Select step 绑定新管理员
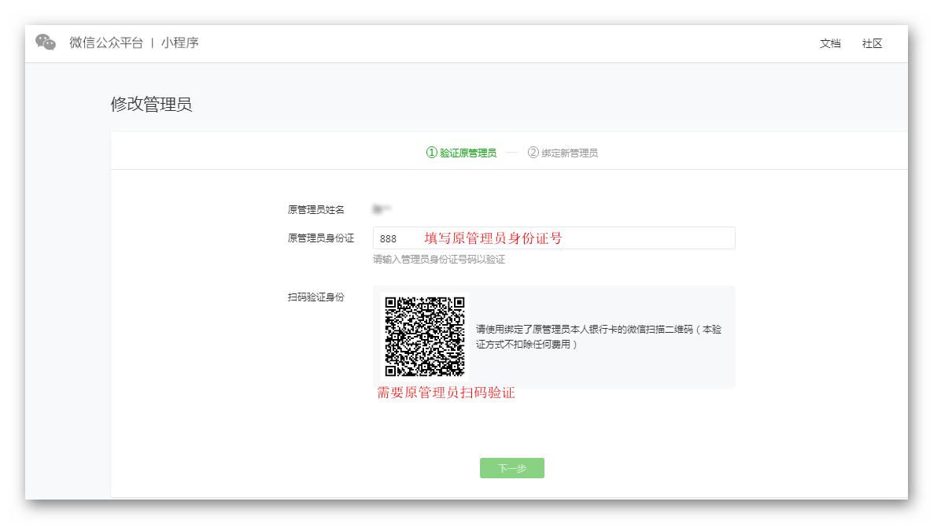 [x=563, y=153]
